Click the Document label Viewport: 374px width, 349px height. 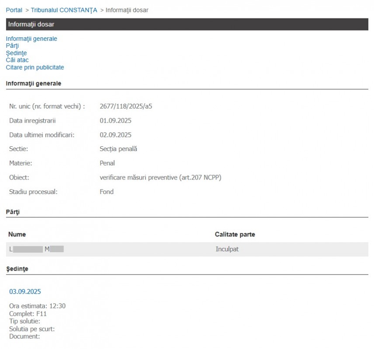(24, 337)
